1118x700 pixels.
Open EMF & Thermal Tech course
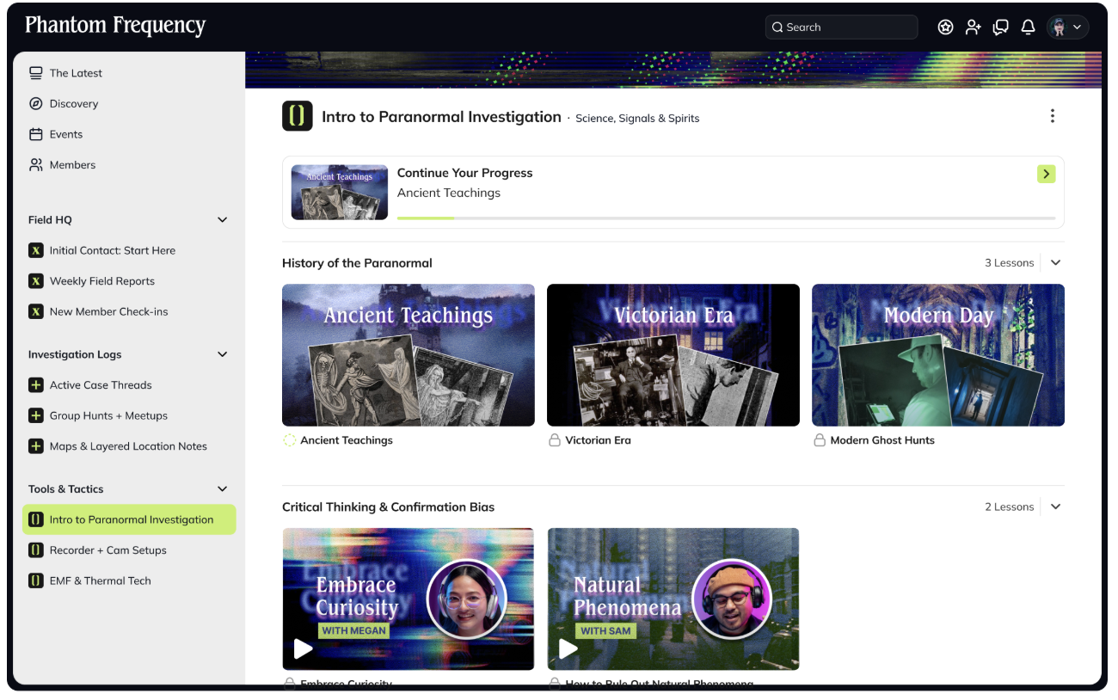click(x=100, y=581)
